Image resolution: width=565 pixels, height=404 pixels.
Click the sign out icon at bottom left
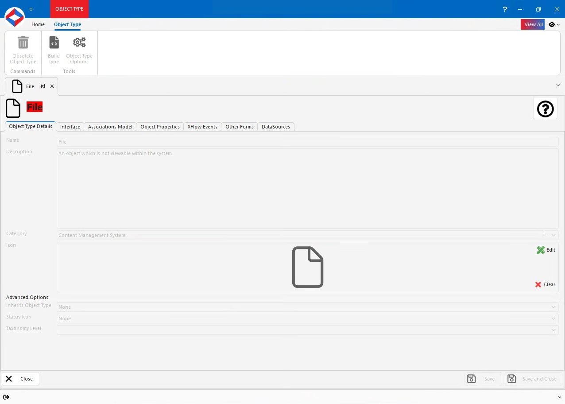coord(7,397)
